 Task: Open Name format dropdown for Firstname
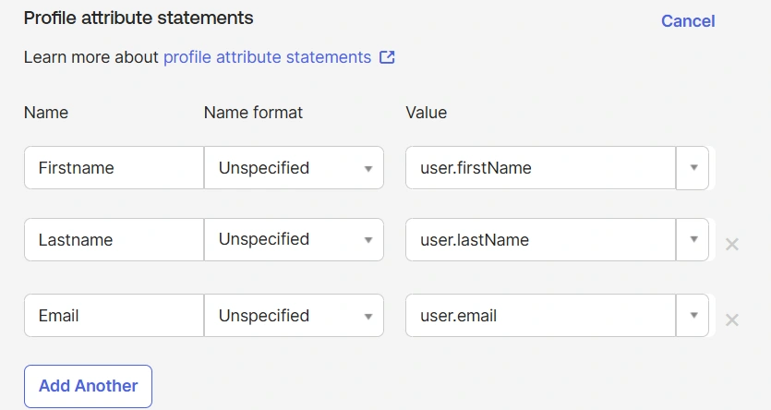tap(294, 168)
